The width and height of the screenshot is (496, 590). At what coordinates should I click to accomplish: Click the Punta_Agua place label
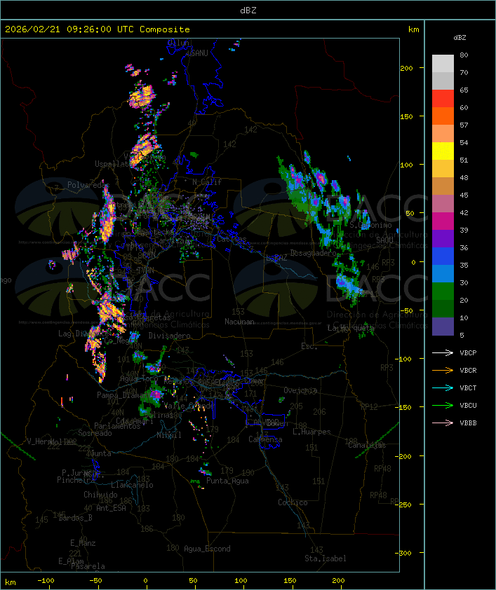tap(227, 481)
